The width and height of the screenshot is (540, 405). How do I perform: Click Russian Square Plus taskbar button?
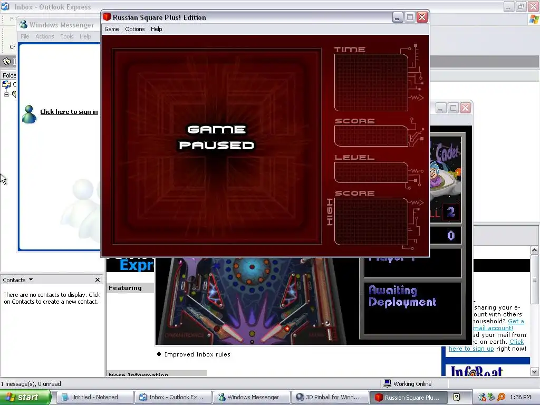tap(409, 397)
